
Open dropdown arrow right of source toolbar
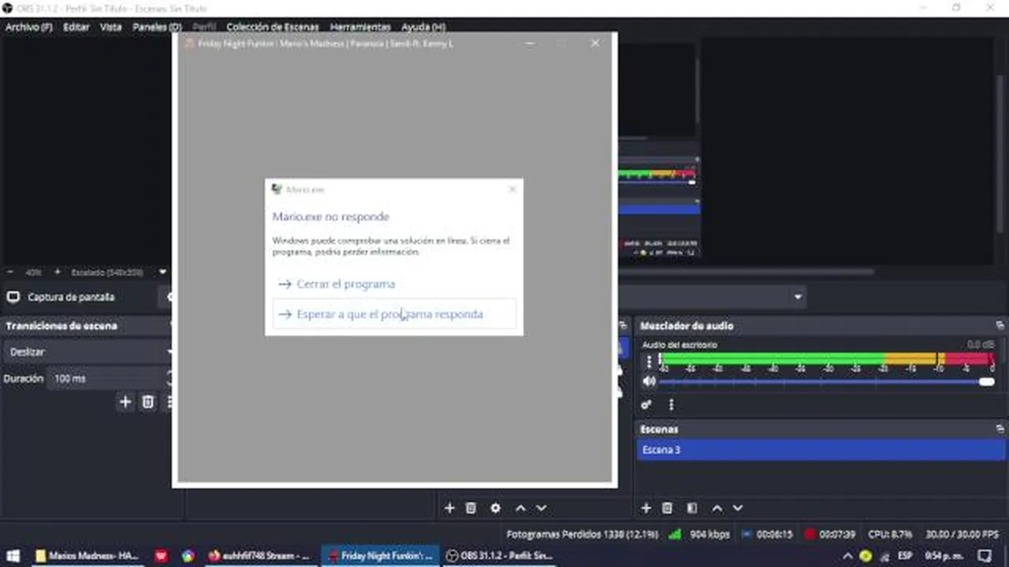798,297
